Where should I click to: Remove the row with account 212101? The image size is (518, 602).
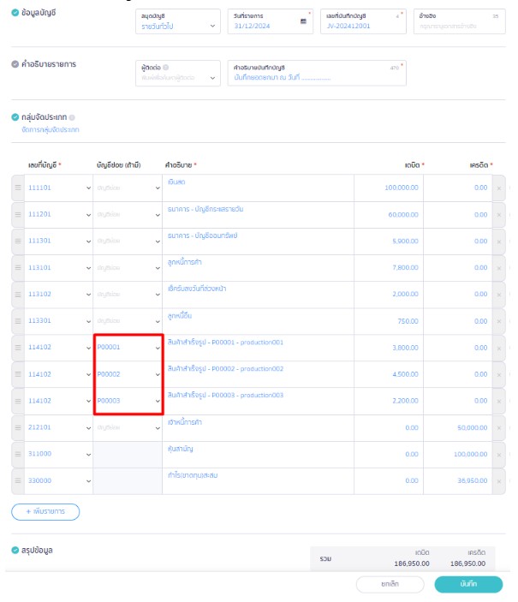[499, 427]
